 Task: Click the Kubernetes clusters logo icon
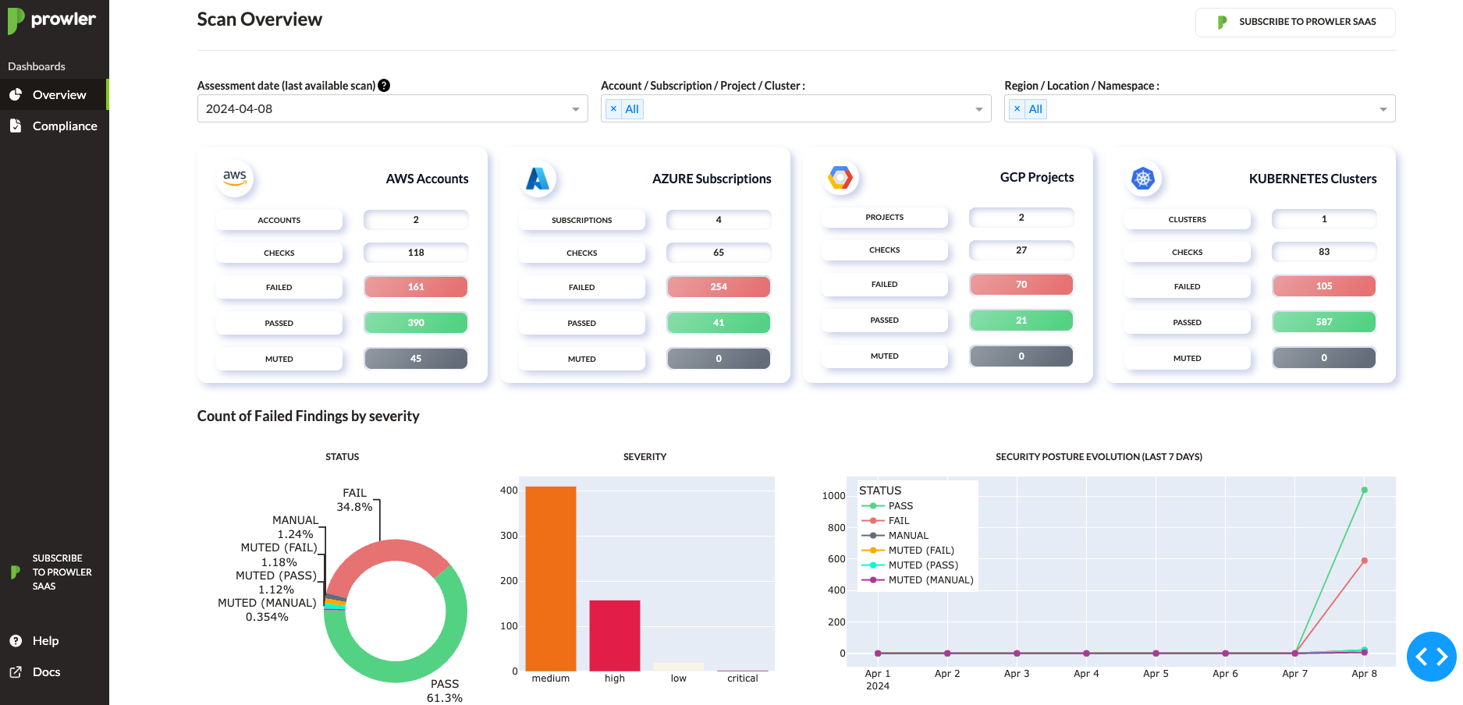[1143, 177]
